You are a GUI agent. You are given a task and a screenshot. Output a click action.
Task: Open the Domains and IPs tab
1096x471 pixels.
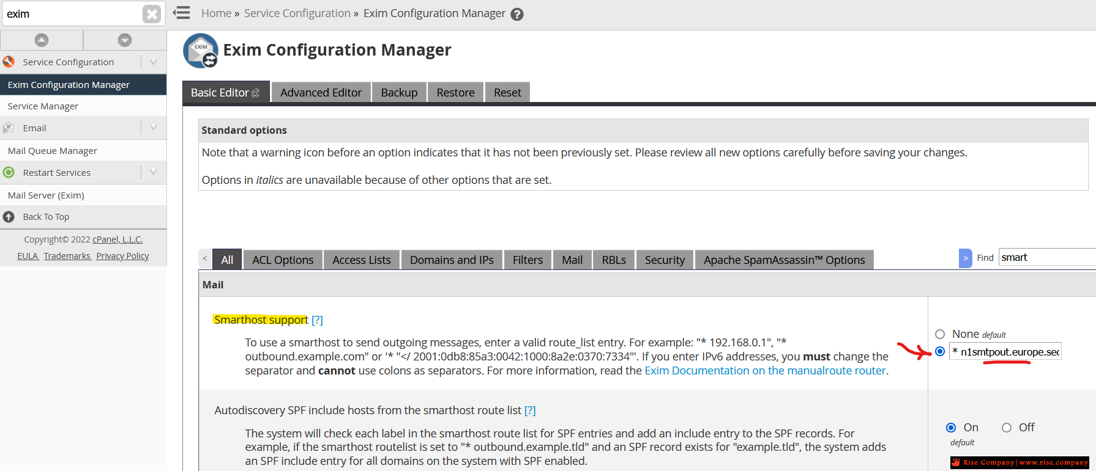[452, 260]
